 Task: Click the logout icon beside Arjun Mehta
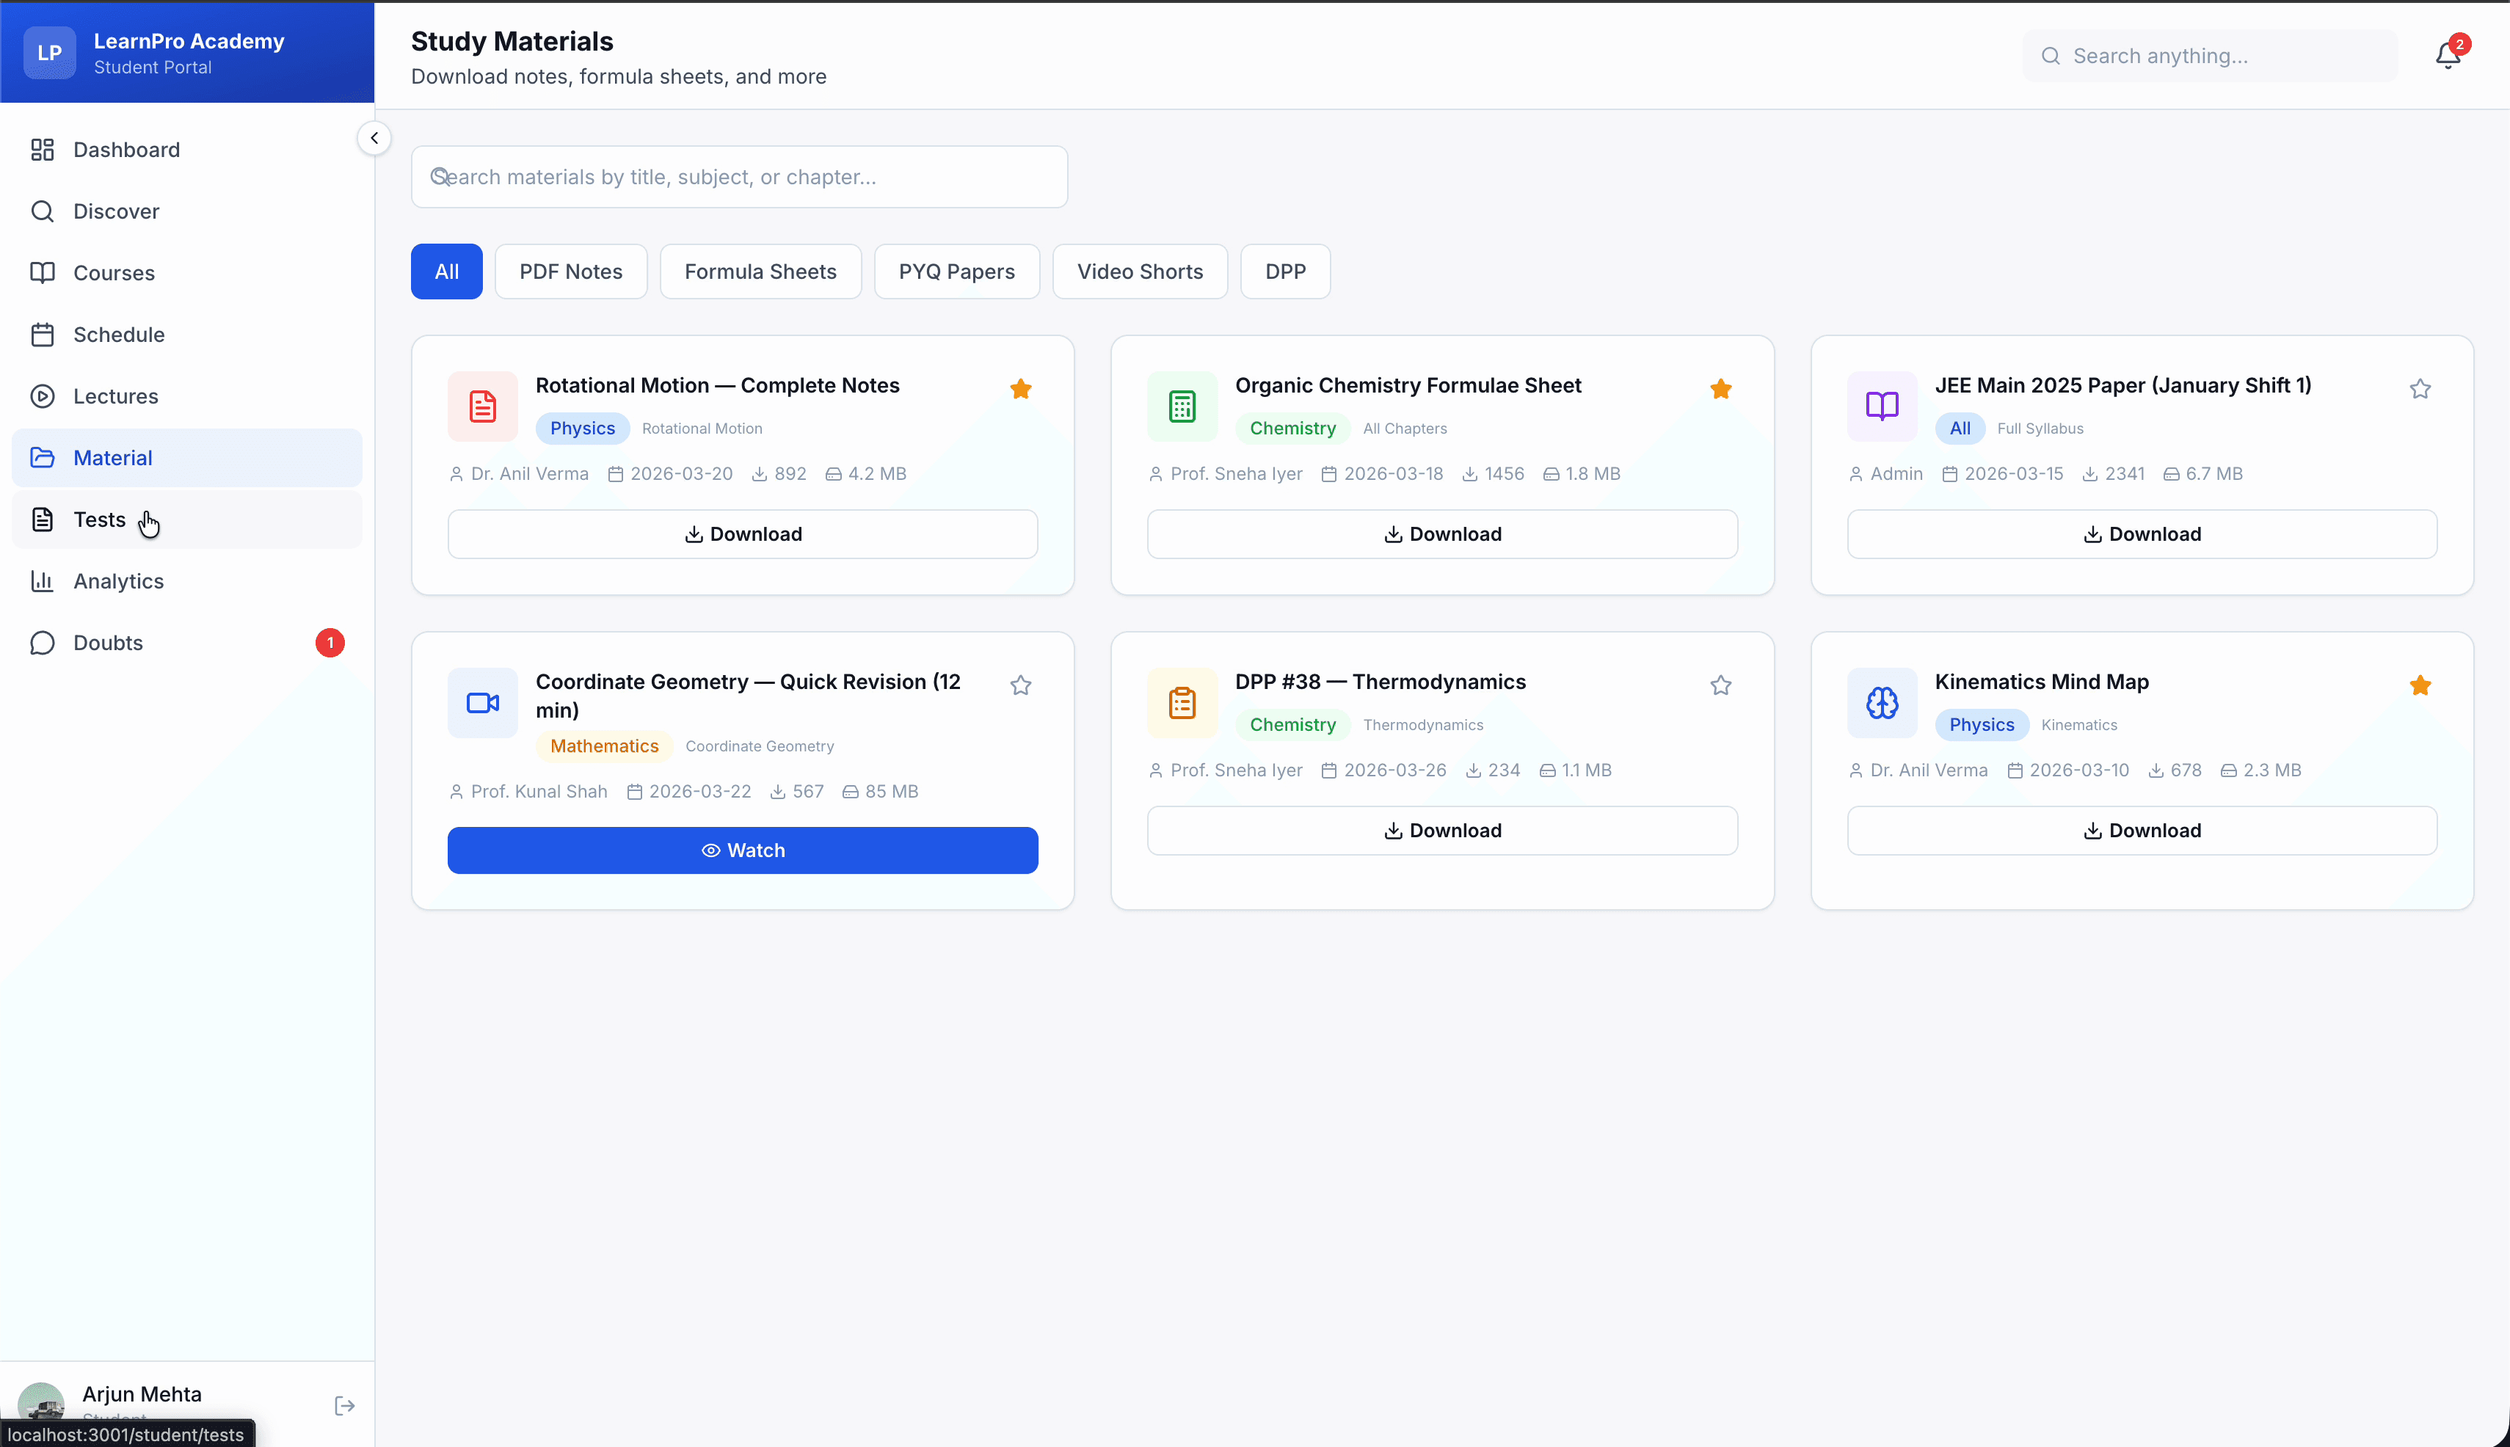click(x=344, y=1405)
